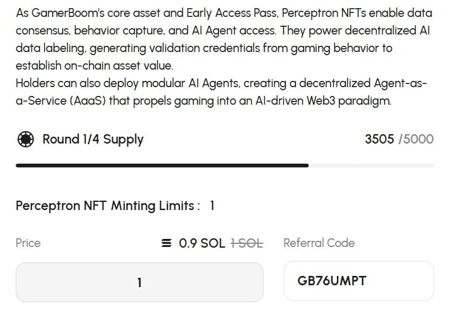Click the filled portion of supply progress bar
The height and width of the screenshot is (311, 453).
(x=162, y=166)
